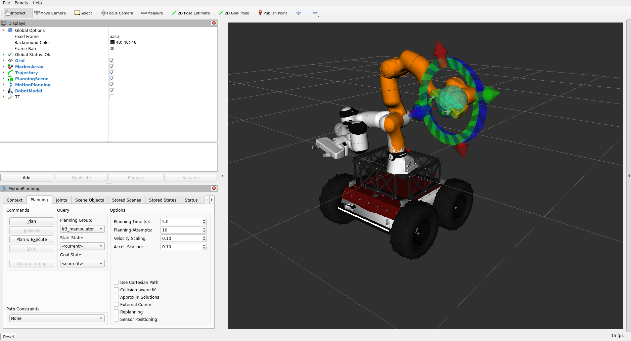
Task: Expand the MarkerArray tree node
Action: [3, 67]
